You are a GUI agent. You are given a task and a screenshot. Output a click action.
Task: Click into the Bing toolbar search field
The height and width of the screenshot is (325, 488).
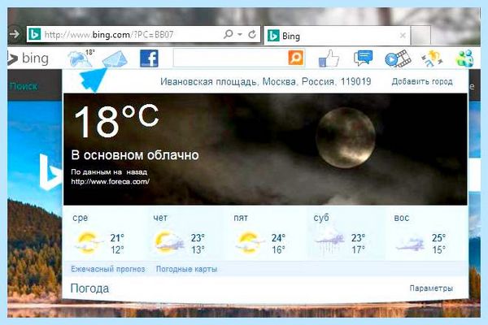(230, 58)
